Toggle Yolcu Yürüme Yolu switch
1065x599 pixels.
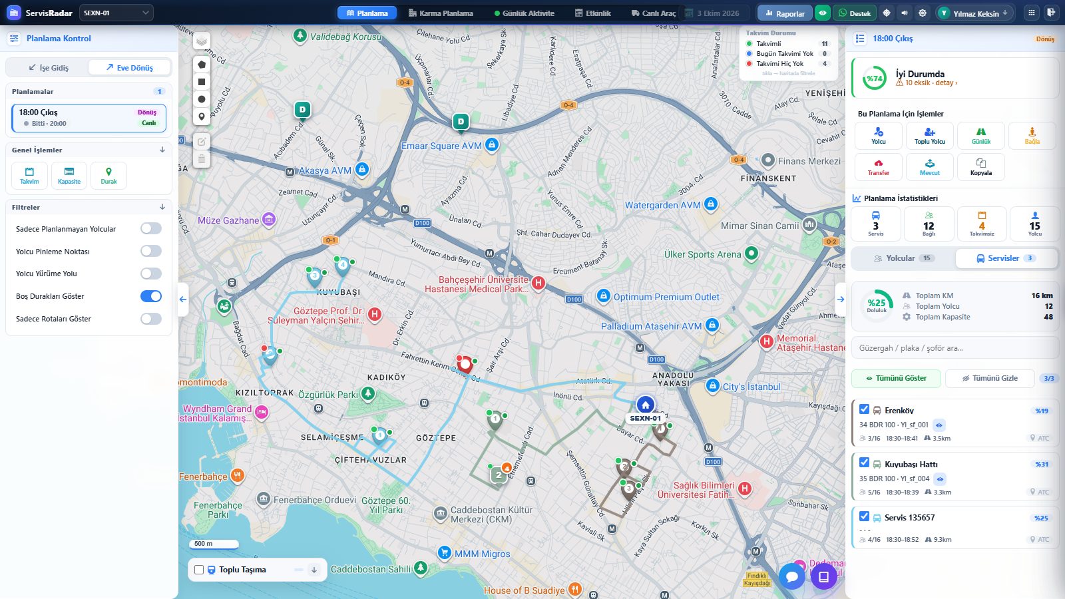tap(151, 274)
